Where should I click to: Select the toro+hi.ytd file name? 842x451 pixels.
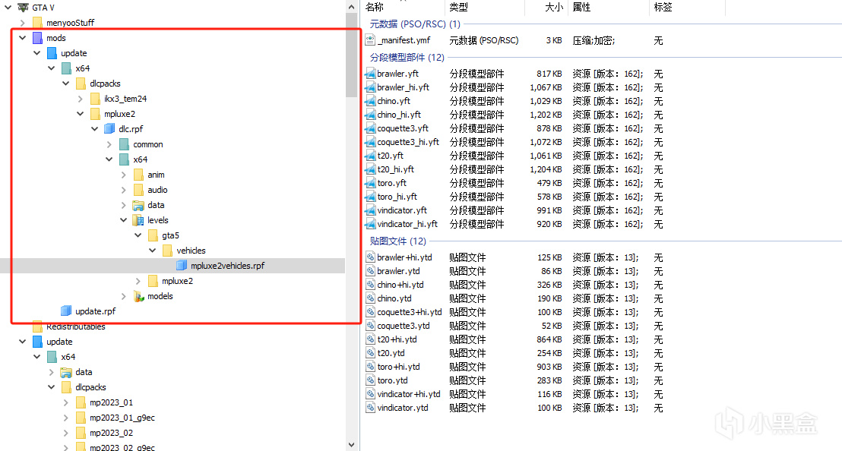click(x=398, y=367)
